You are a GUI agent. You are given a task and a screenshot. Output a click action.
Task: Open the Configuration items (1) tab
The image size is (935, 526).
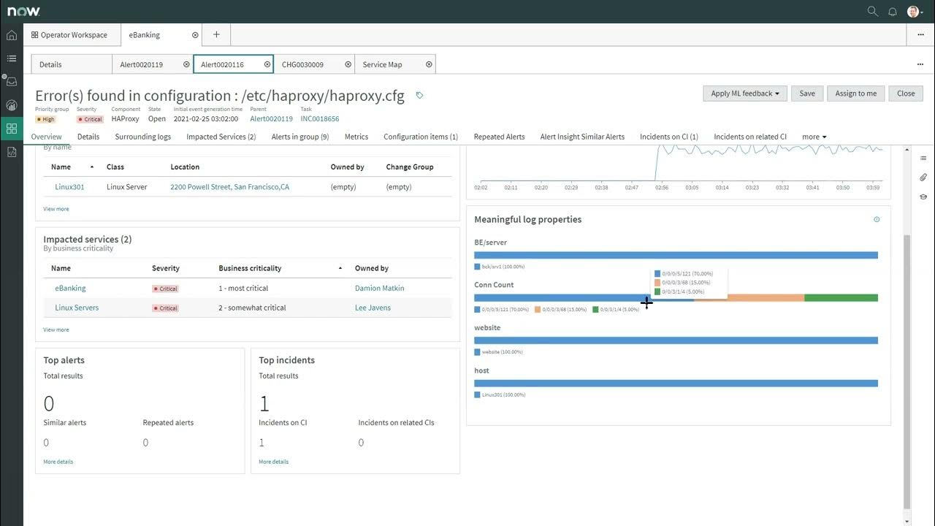[x=421, y=137]
